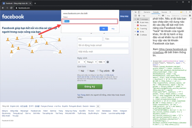Open a new browser tab with plus

[x=35, y=4]
